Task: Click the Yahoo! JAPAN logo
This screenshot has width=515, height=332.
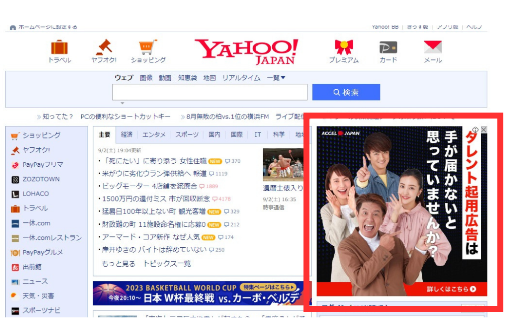Action: [246, 51]
